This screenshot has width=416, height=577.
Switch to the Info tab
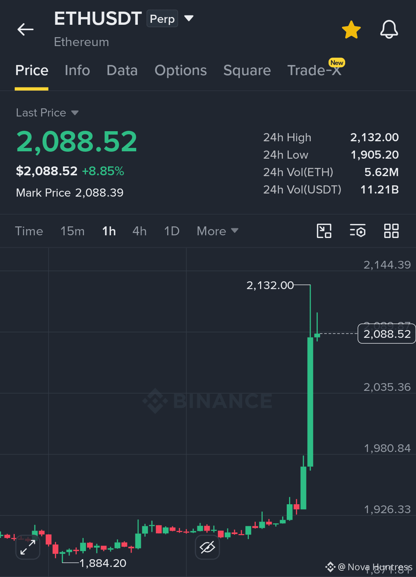coord(77,70)
